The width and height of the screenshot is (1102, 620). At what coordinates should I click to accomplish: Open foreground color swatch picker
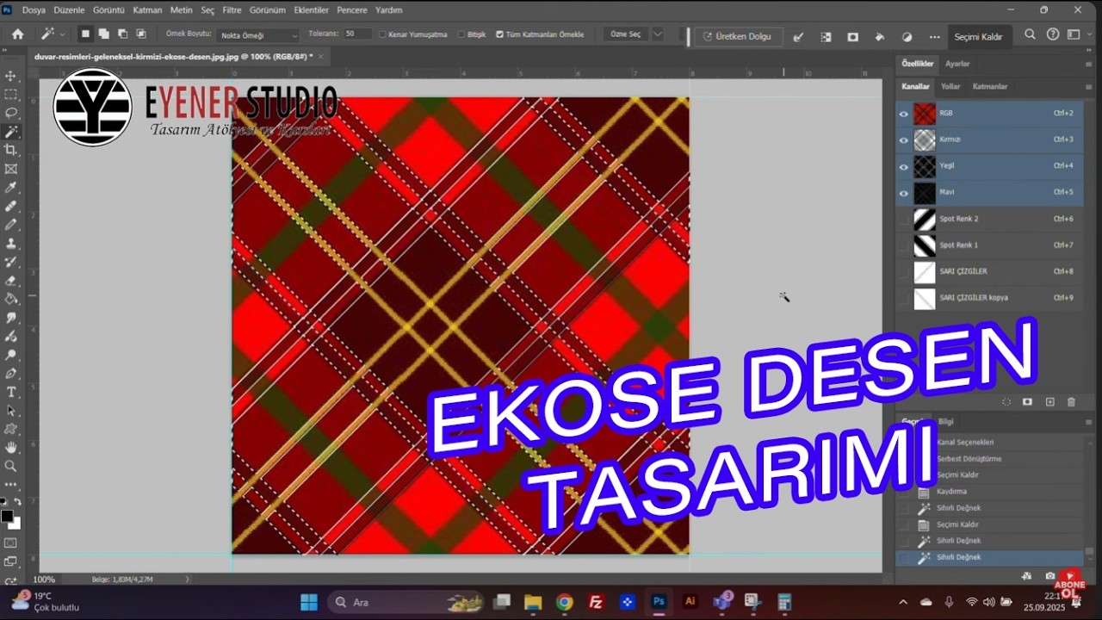(7, 516)
